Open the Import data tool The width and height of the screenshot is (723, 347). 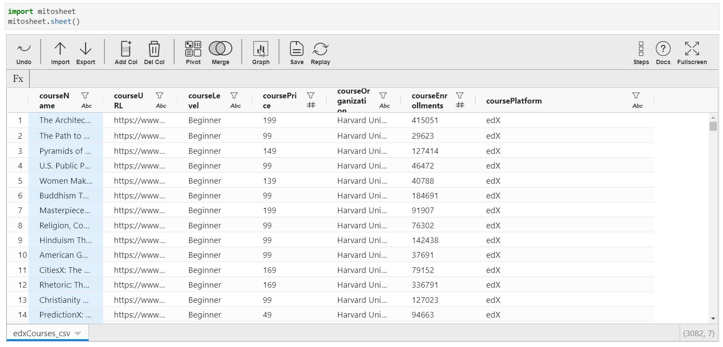tap(60, 49)
